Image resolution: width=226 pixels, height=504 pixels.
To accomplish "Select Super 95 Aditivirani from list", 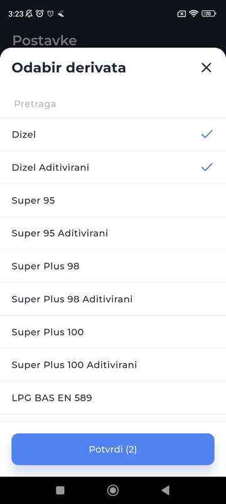I will (113, 233).
